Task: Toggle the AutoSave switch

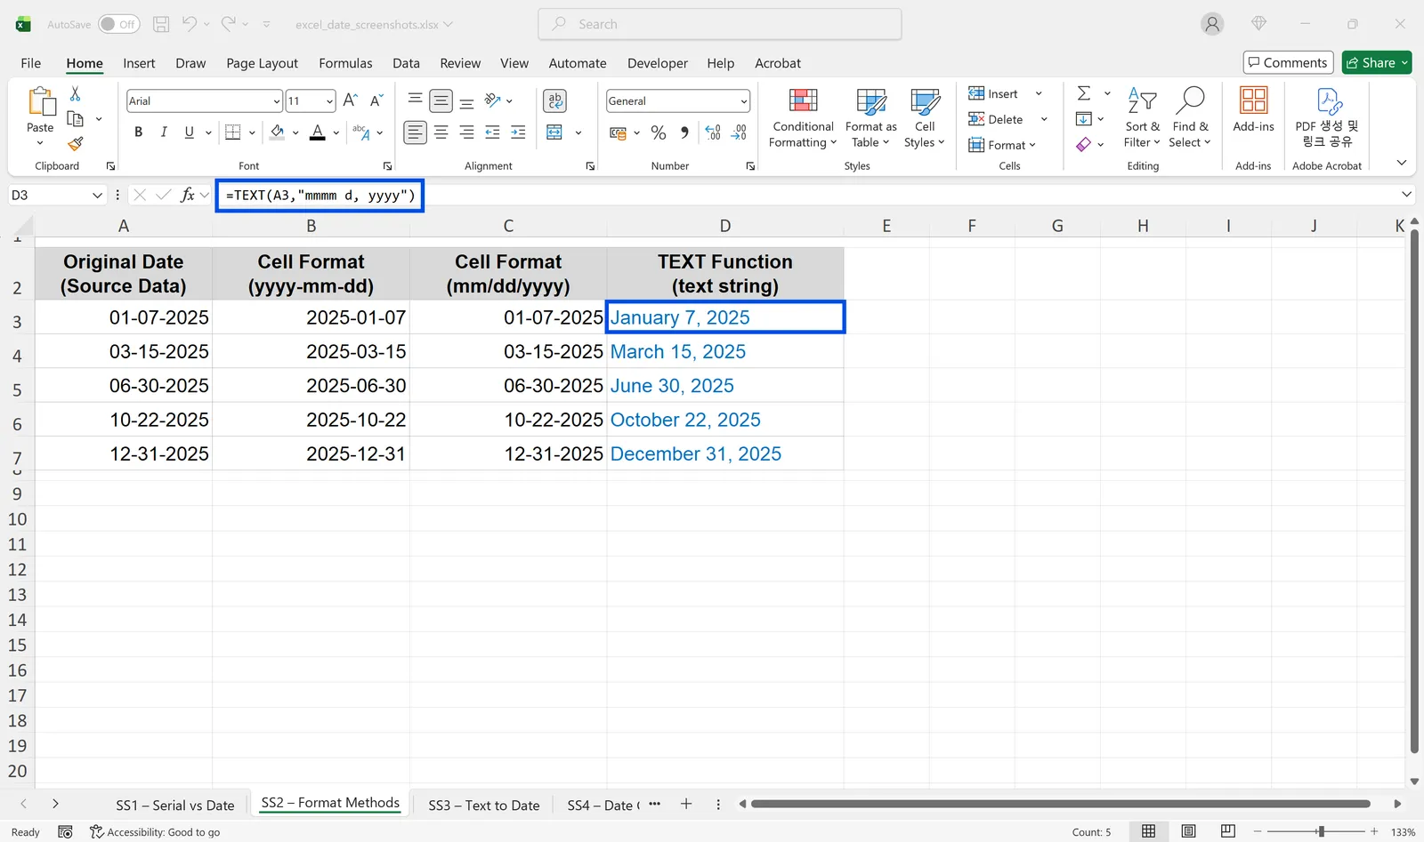Action: (119, 24)
